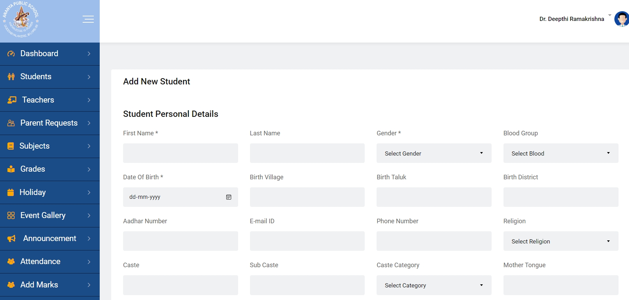Viewport: 629px width, 300px height.
Task: Click the Add Marks group icon
Action: (x=11, y=285)
